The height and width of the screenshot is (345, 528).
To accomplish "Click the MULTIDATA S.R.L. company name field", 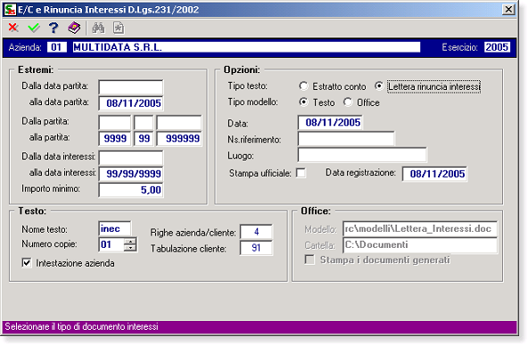I will (246, 47).
